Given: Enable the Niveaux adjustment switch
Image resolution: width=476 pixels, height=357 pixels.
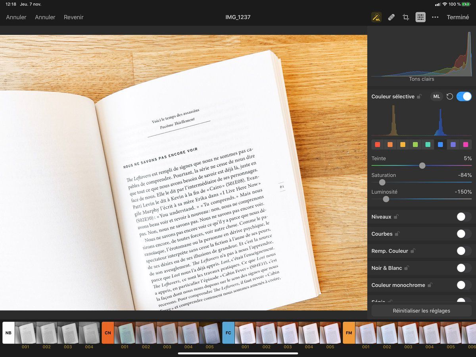Looking at the screenshot, I should 464,217.
